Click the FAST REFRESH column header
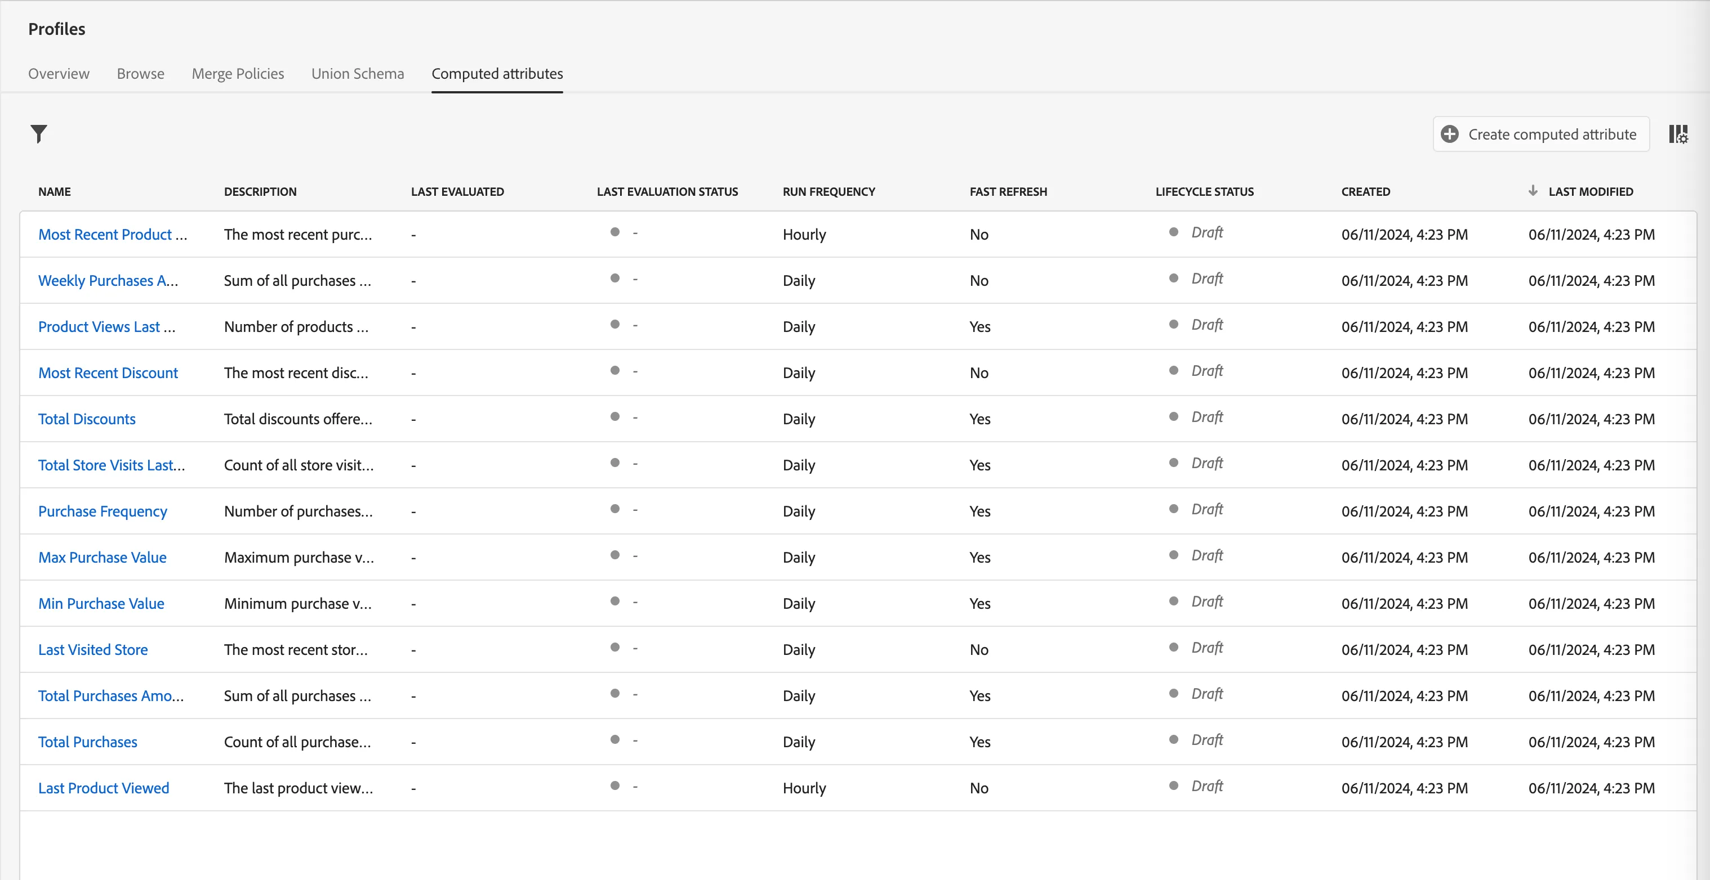This screenshot has width=1710, height=880. (x=1008, y=192)
